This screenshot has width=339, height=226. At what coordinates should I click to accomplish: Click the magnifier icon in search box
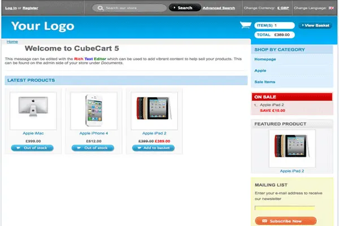[x=101, y=8]
